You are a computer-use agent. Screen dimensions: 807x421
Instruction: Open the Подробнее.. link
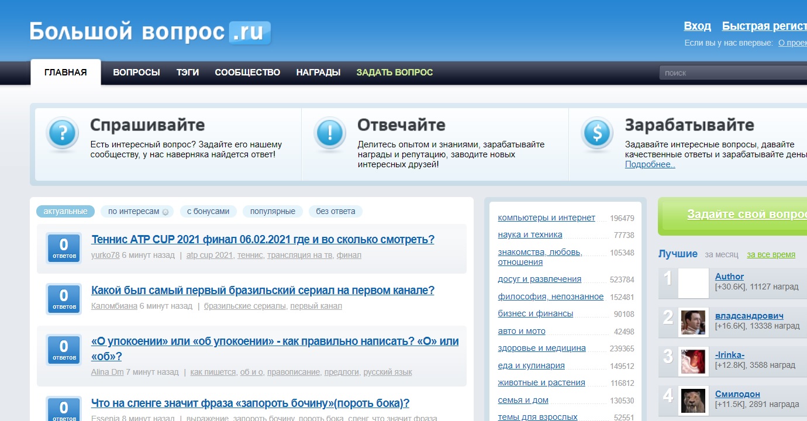click(650, 164)
